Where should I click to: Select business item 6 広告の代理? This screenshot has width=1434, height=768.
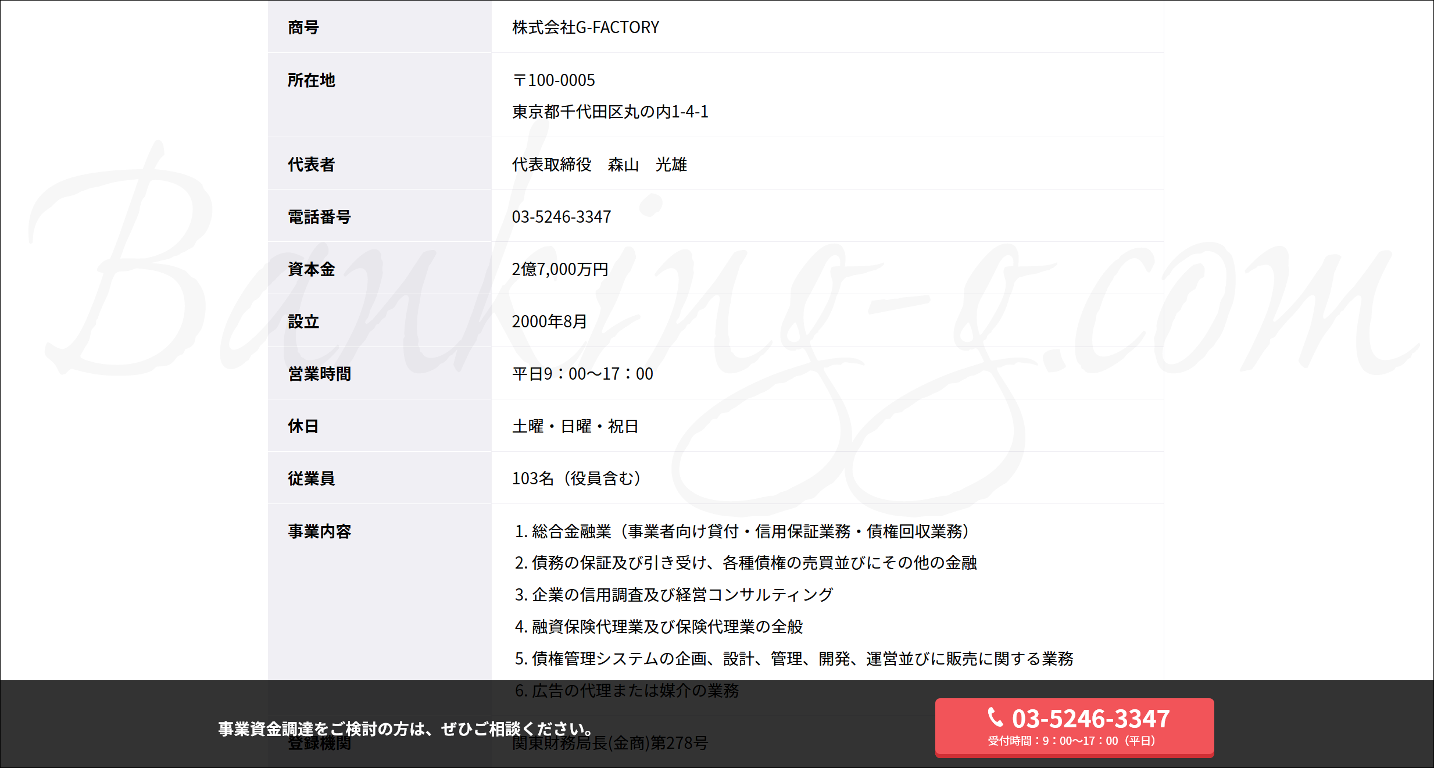click(x=627, y=691)
